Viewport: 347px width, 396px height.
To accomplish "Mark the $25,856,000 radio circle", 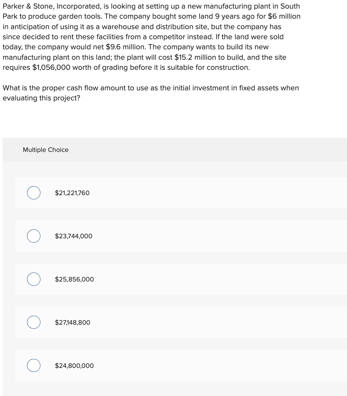I will pyautogui.click(x=34, y=279).
